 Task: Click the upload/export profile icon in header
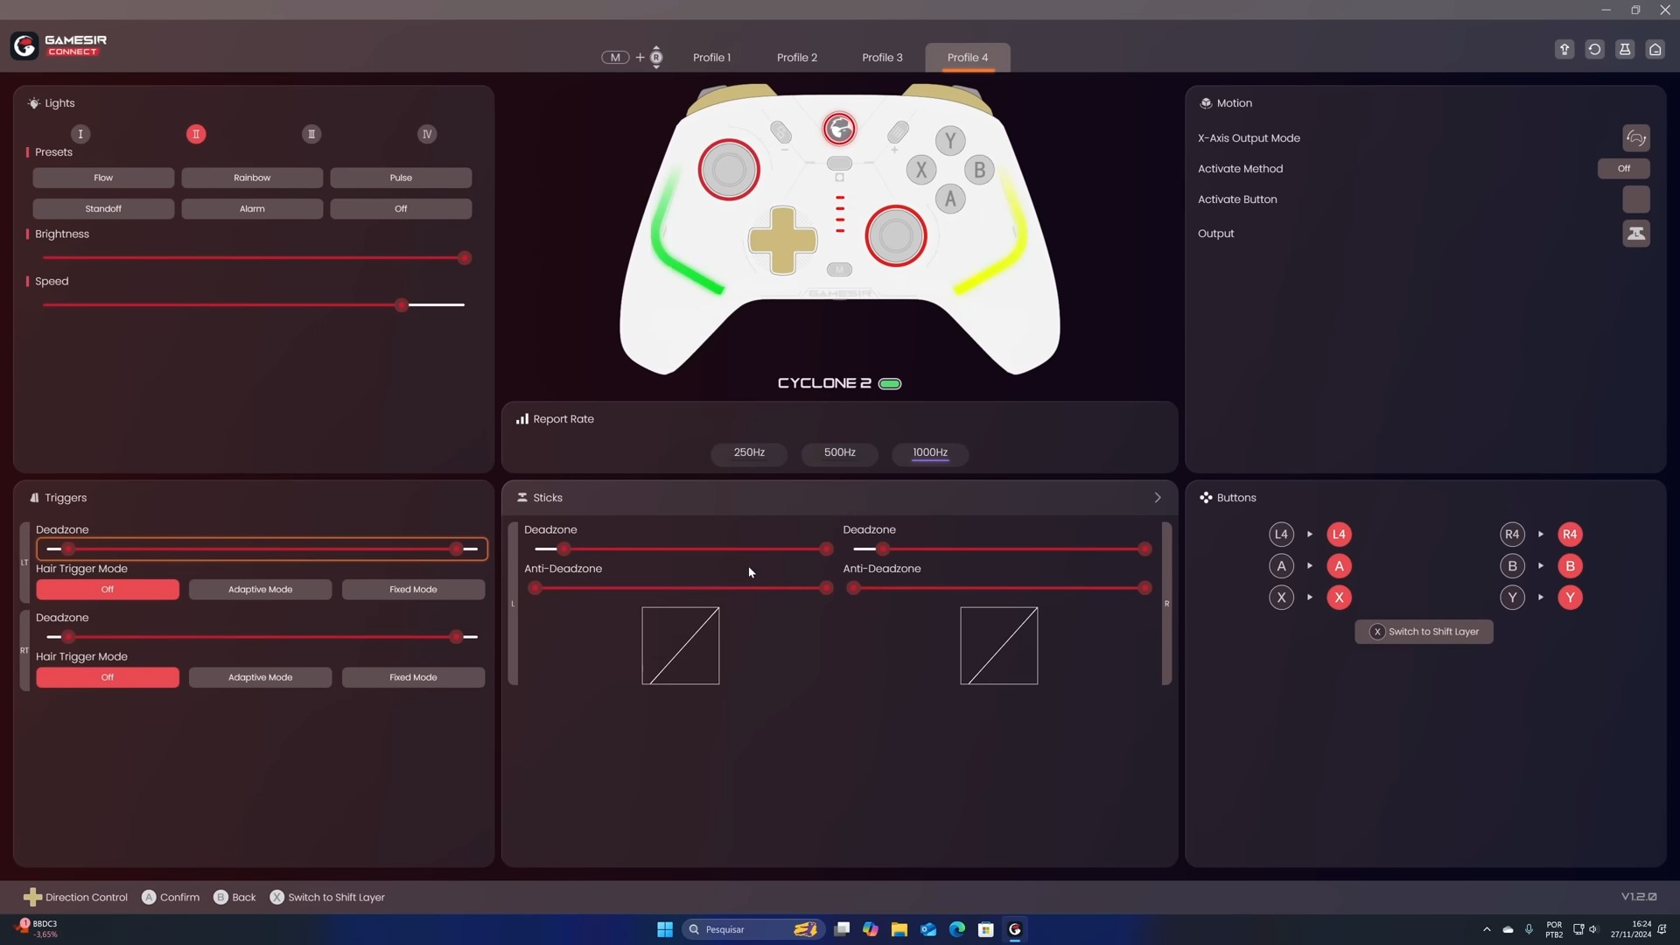point(1564,49)
